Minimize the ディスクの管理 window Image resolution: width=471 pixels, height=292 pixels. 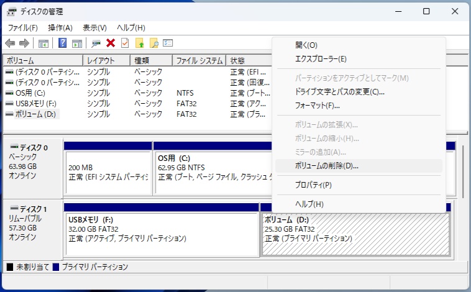pos(398,11)
